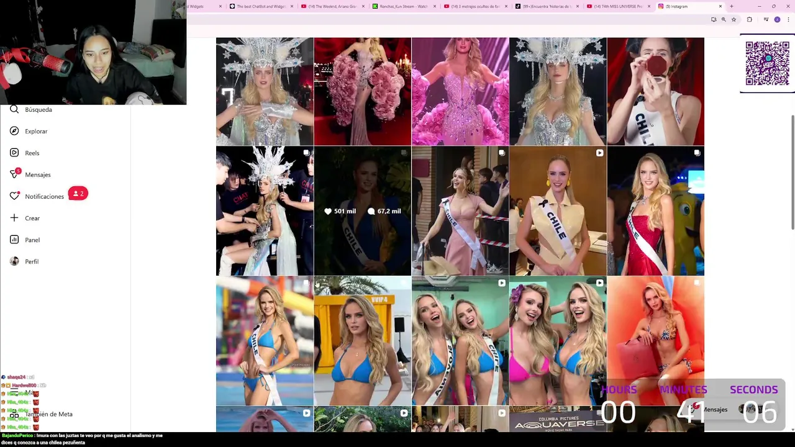Screen dimensions: 795x447
Task: Bookmark this page with the star icon
Action: pyautogui.click(x=734, y=19)
